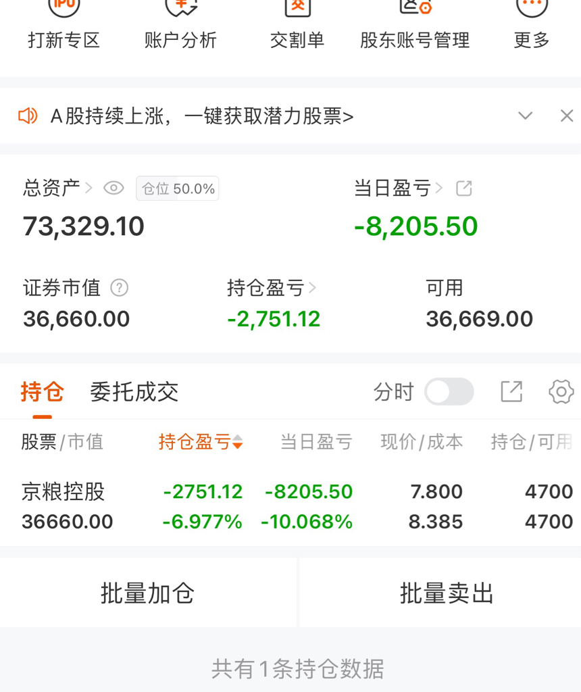Hide total assets with eye icon

tap(113, 189)
